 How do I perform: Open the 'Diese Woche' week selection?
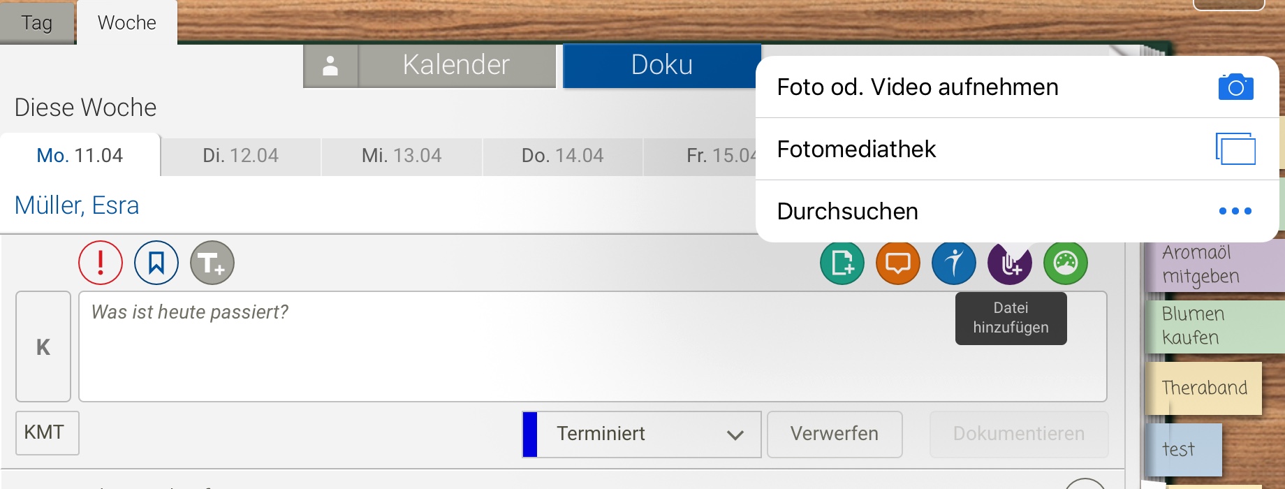pos(85,107)
